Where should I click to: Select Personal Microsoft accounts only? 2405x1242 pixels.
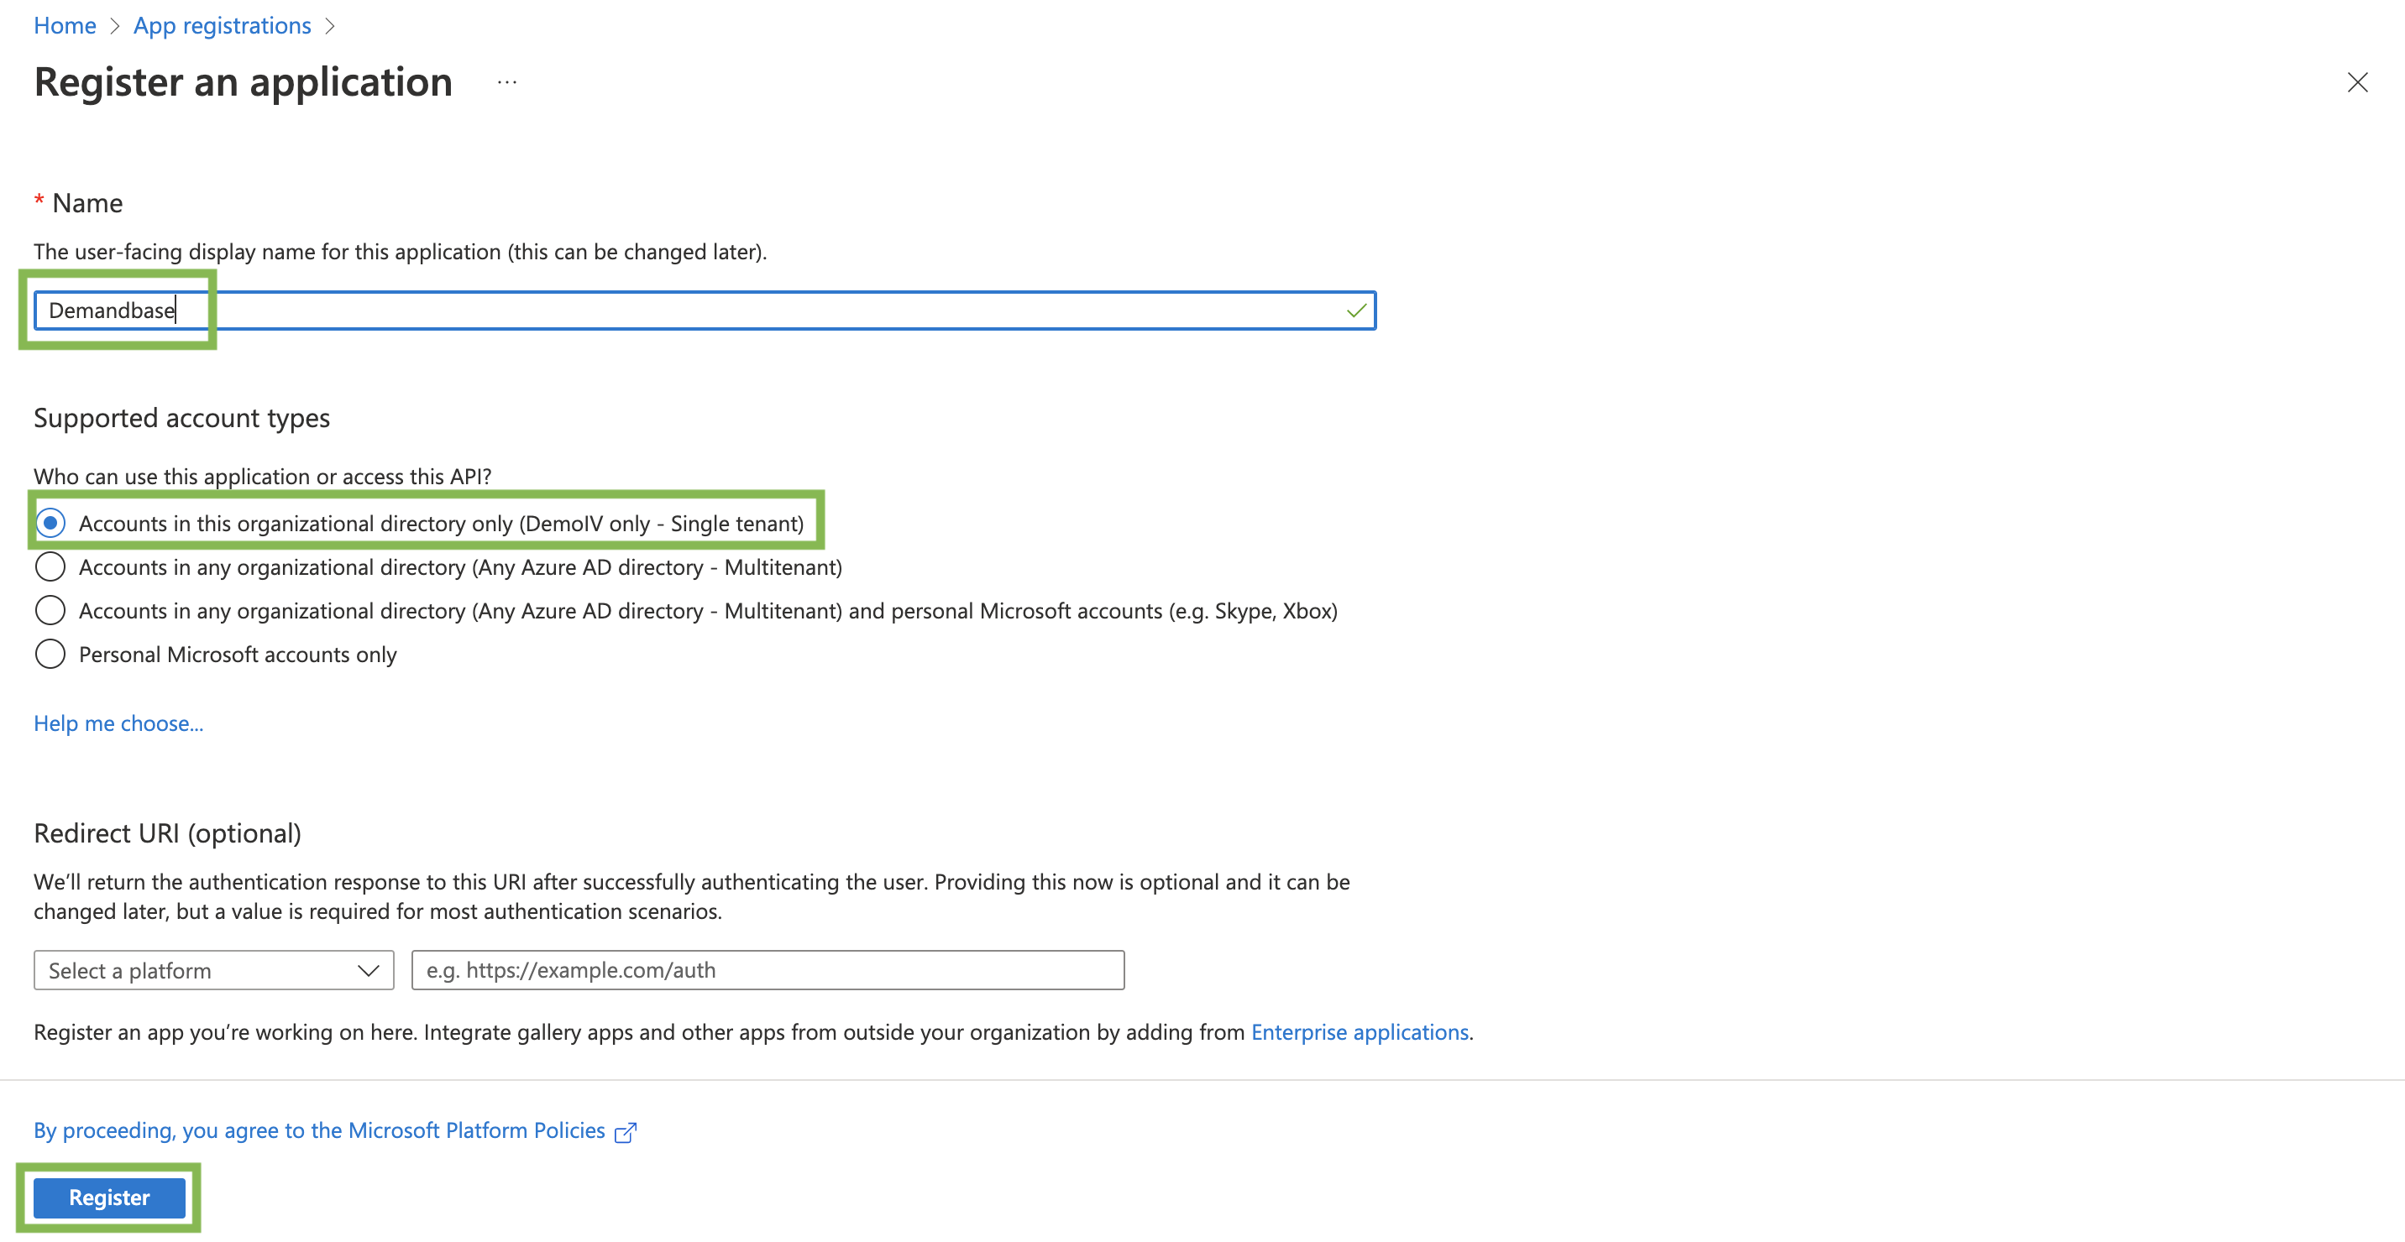(50, 654)
